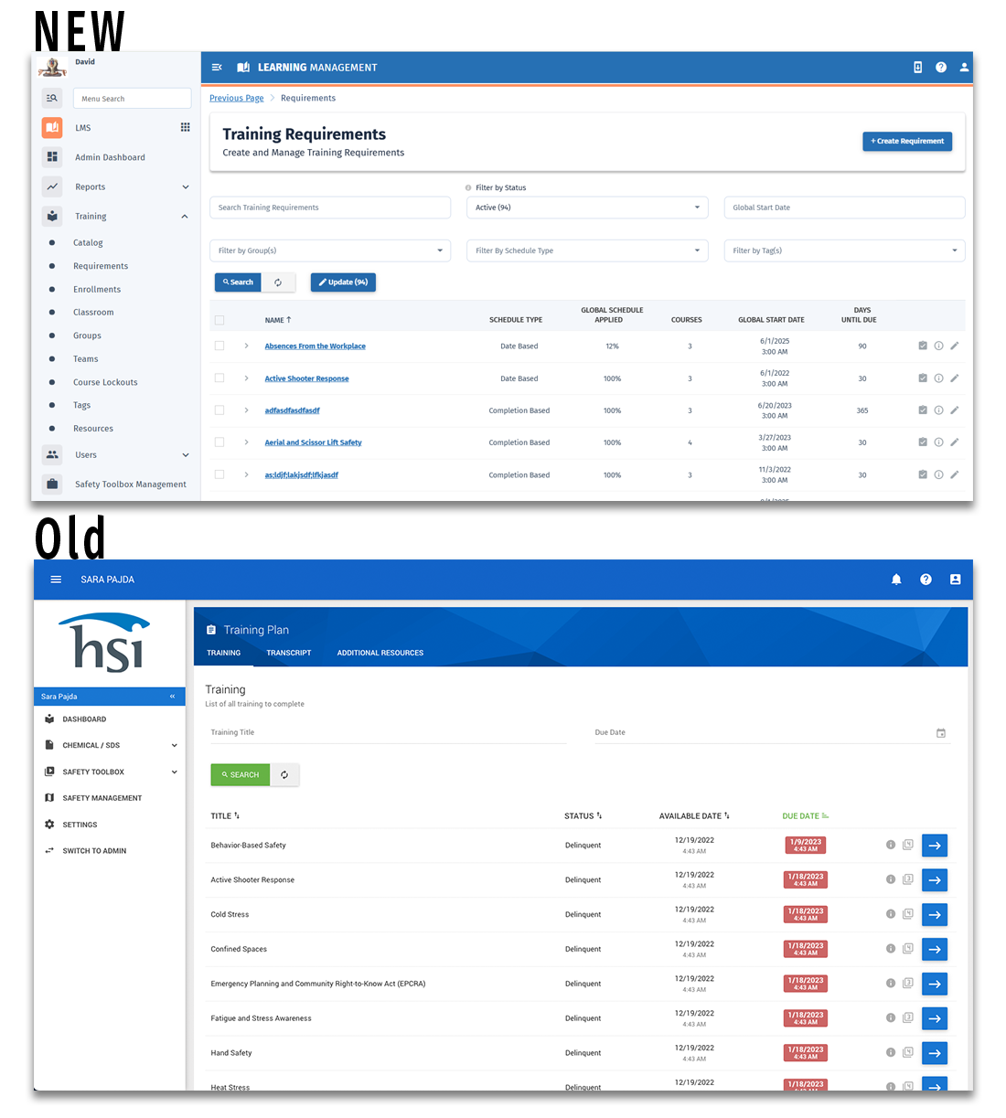Toggle the select-all checkbox in table header

pyautogui.click(x=219, y=320)
